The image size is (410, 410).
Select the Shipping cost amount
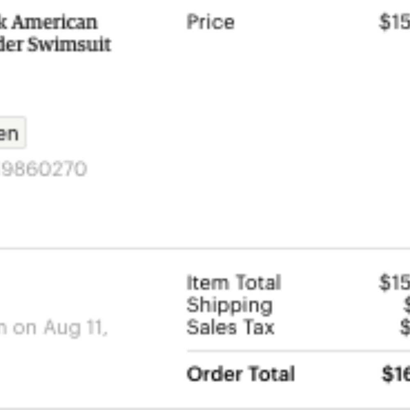pyautogui.click(x=406, y=305)
